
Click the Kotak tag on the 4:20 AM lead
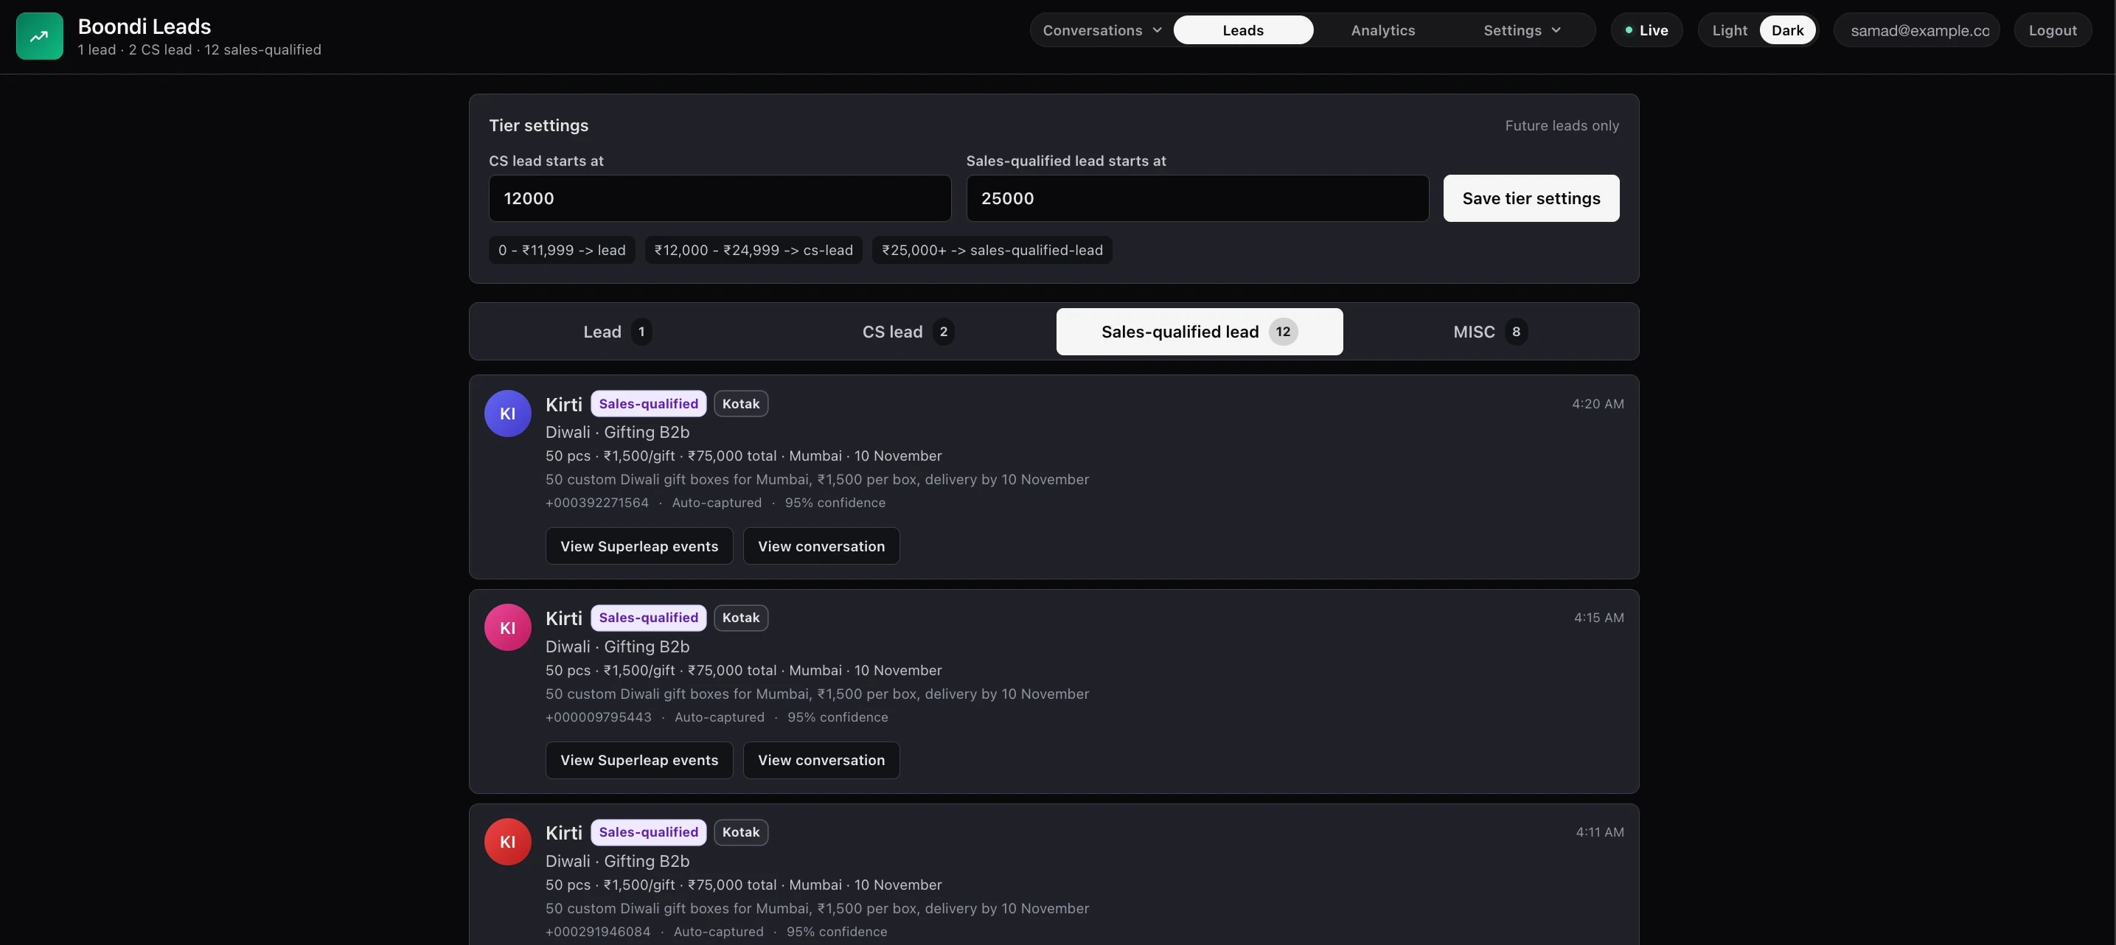(741, 404)
